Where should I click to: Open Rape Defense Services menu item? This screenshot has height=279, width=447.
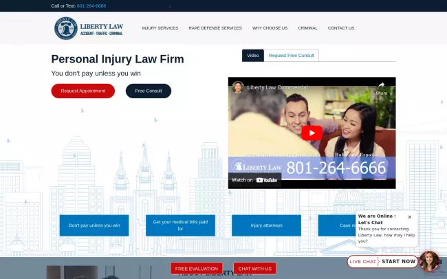tap(215, 28)
